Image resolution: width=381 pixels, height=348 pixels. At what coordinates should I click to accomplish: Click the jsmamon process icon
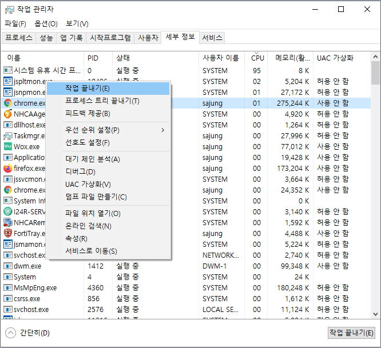coord(8,244)
